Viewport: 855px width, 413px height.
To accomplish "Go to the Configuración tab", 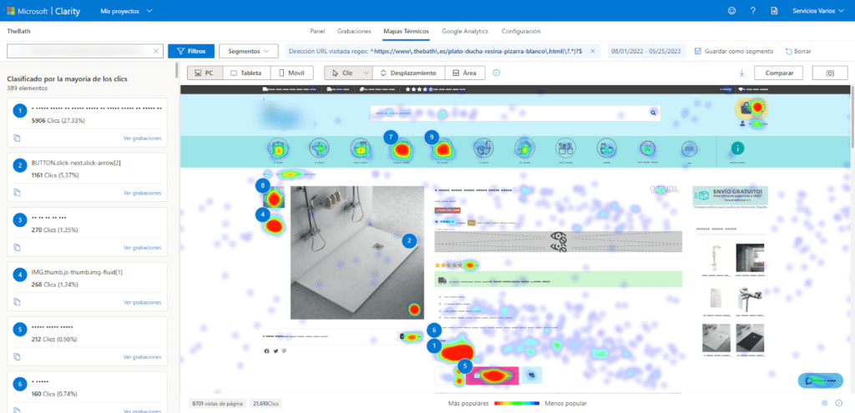I will [x=521, y=32].
